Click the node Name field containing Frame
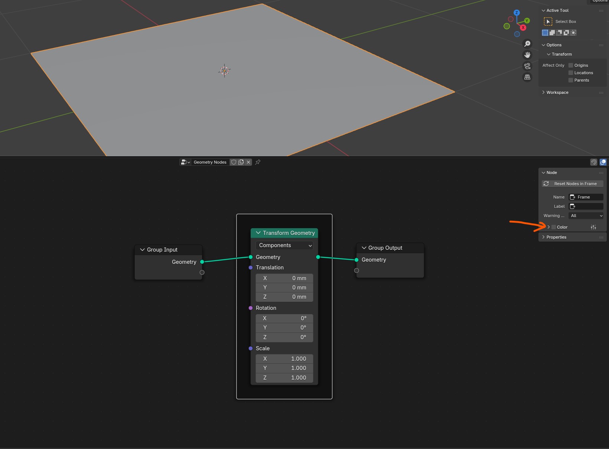Image resolution: width=609 pixels, height=449 pixels. (586, 197)
